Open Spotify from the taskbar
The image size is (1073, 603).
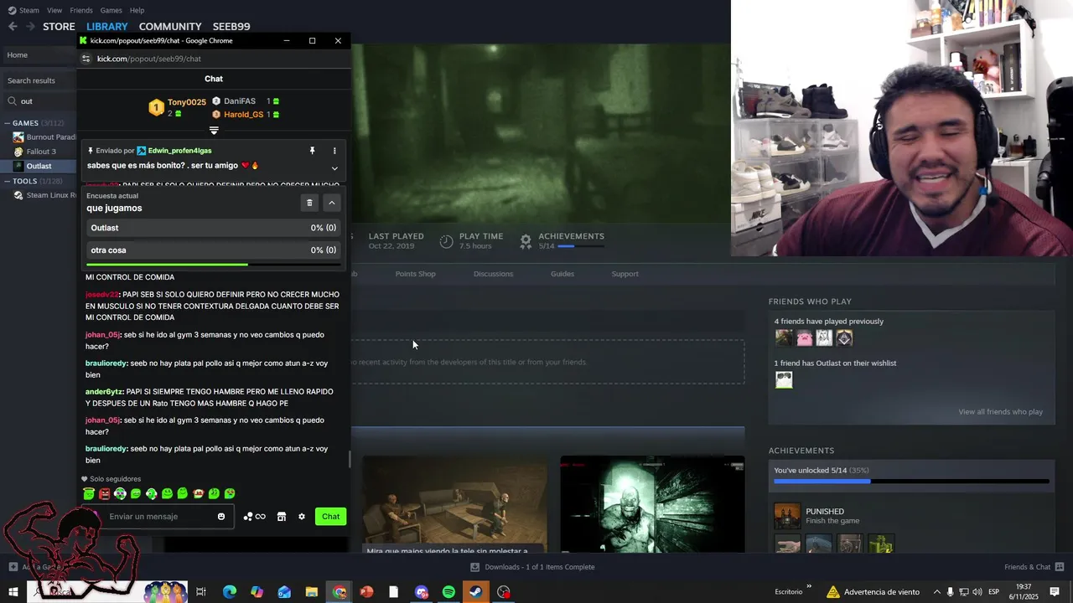pyautogui.click(x=448, y=592)
